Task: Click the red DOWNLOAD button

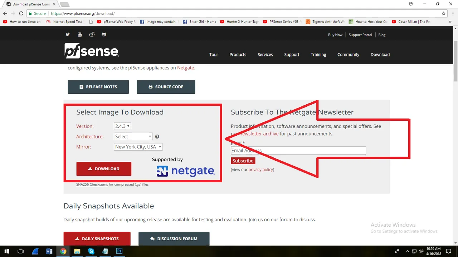Action: [x=104, y=169]
